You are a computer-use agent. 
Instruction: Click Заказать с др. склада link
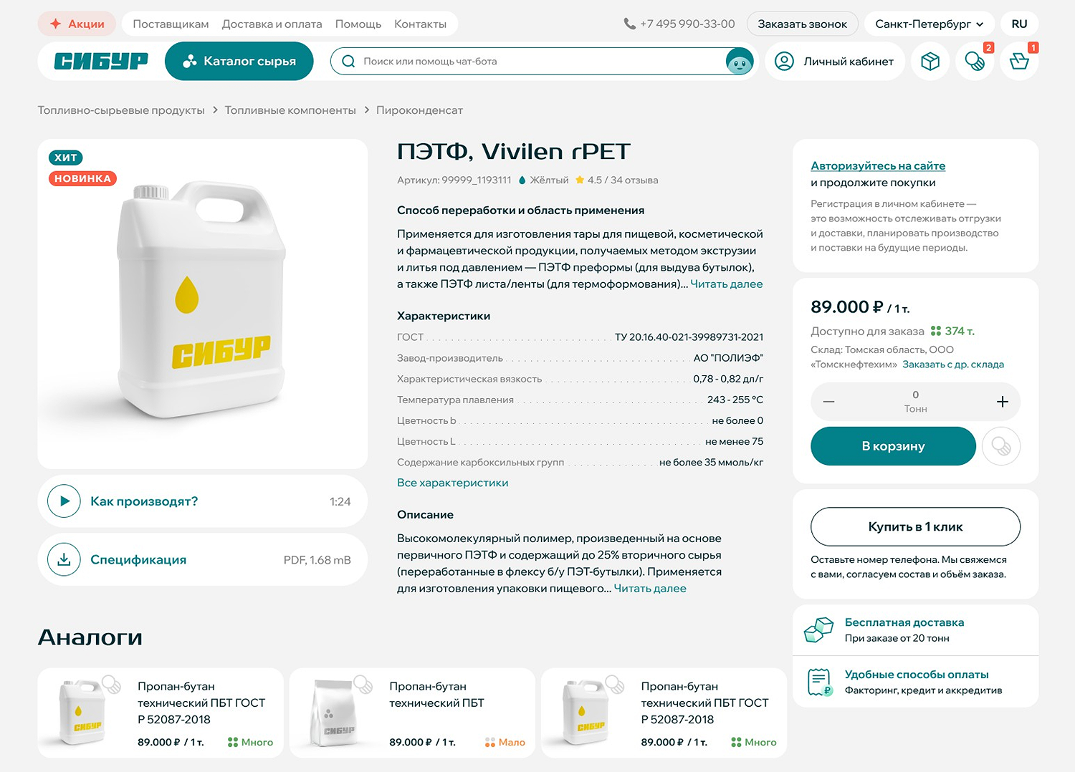click(953, 365)
